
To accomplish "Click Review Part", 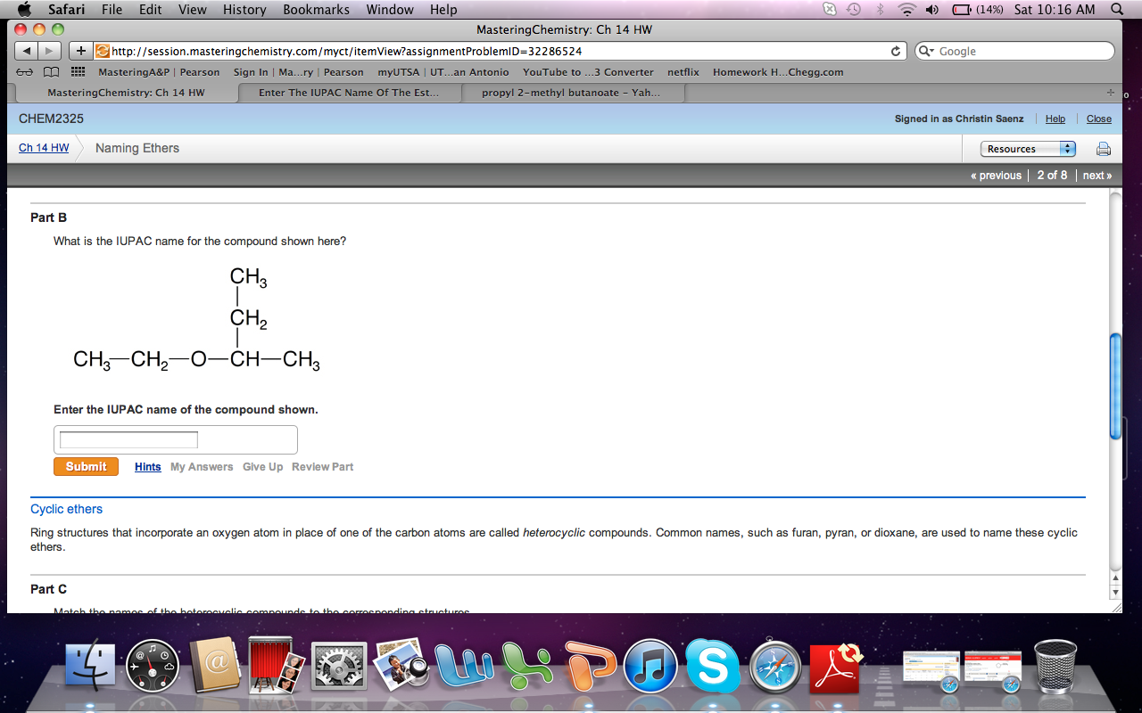I will [322, 467].
